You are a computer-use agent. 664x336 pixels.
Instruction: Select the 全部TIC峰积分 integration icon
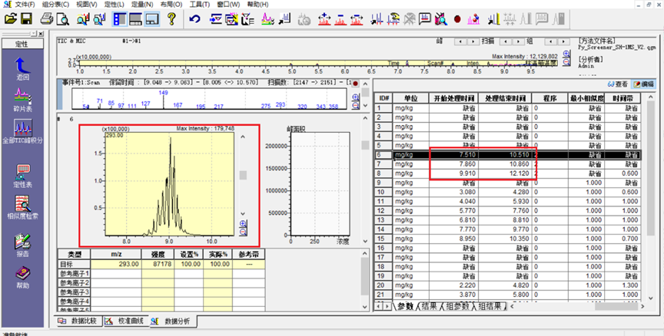pyautogui.click(x=22, y=129)
